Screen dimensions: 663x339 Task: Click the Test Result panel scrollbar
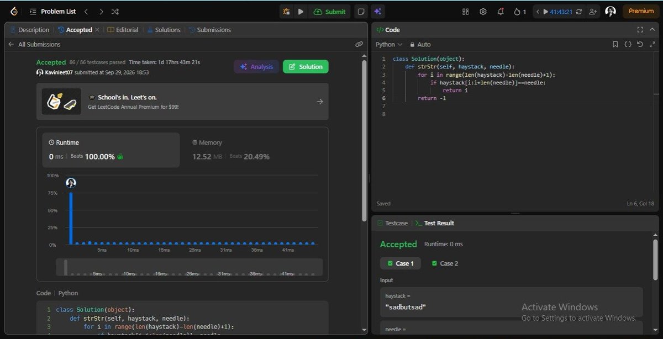tap(655, 261)
